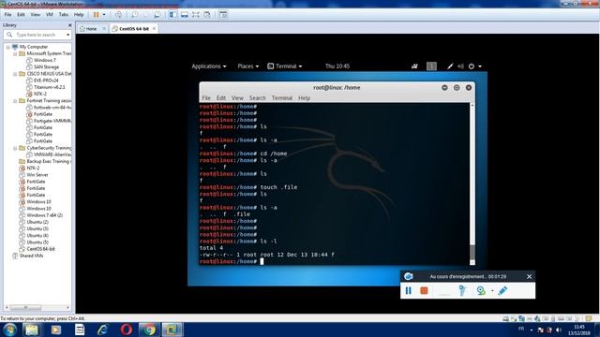This screenshot has width=600, height=337.
Task: Toggle the thumbnail bar view icon
Action: 185,15
